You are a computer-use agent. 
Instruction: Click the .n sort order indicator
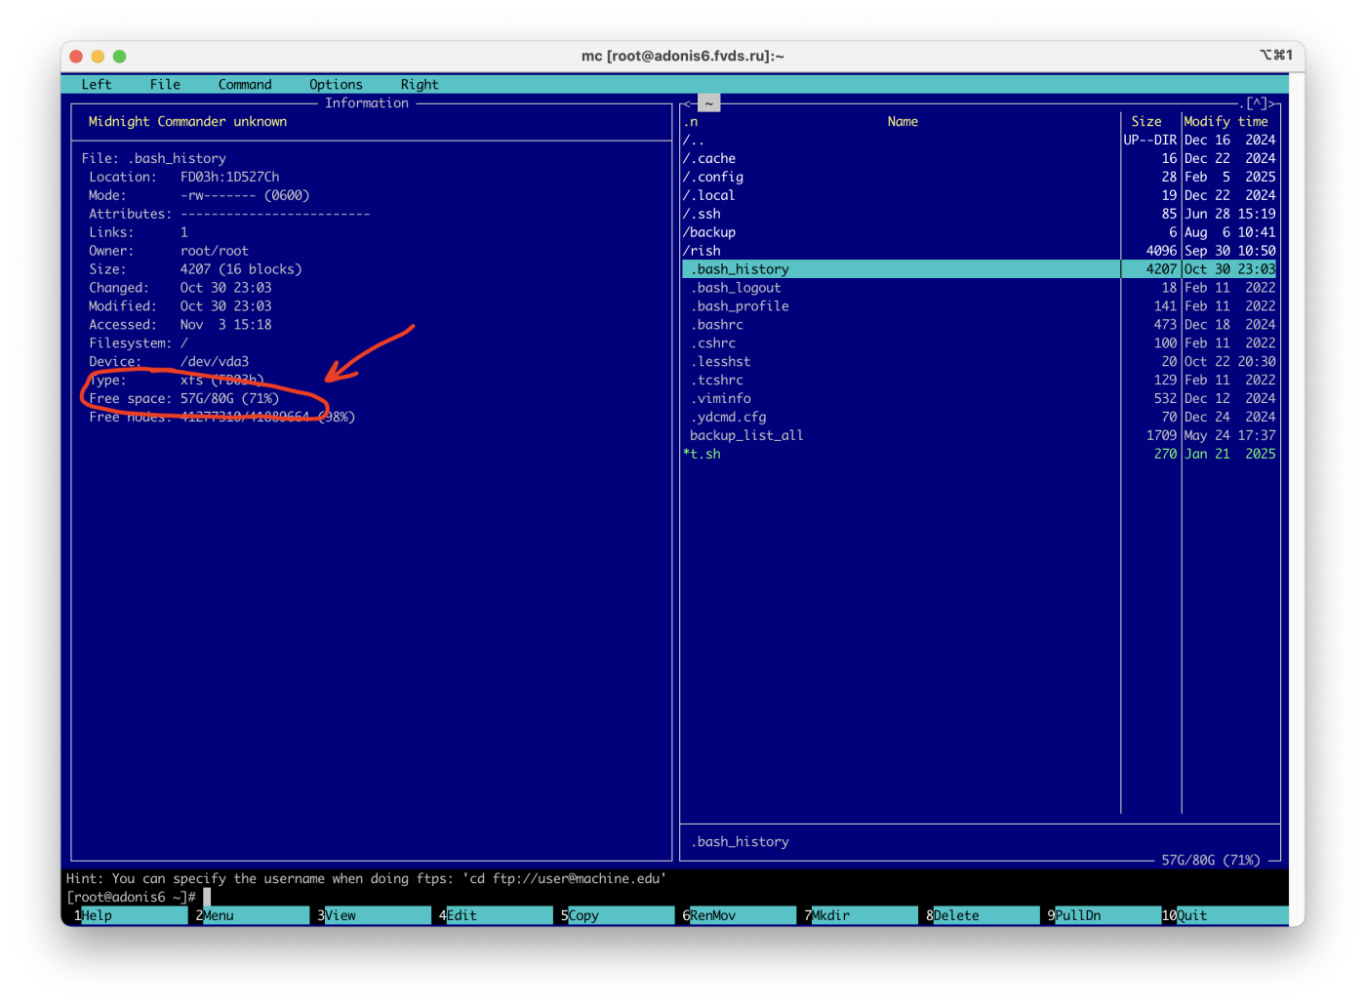pos(691,122)
